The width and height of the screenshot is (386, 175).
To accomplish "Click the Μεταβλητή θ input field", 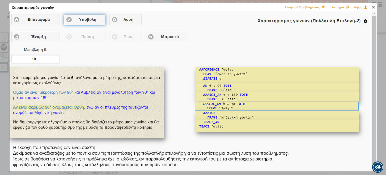I will (x=36, y=59).
